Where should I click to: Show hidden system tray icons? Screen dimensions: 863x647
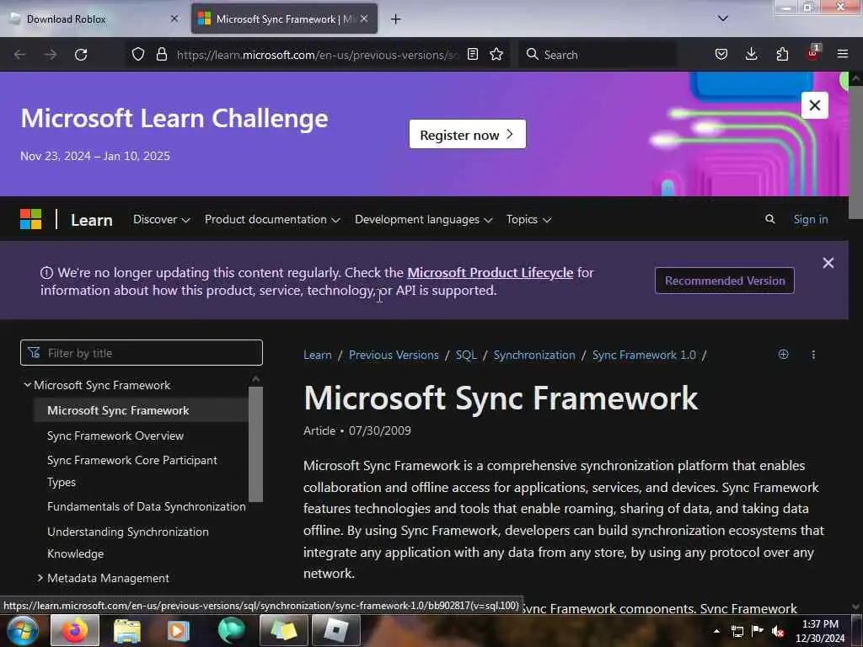(716, 632)
